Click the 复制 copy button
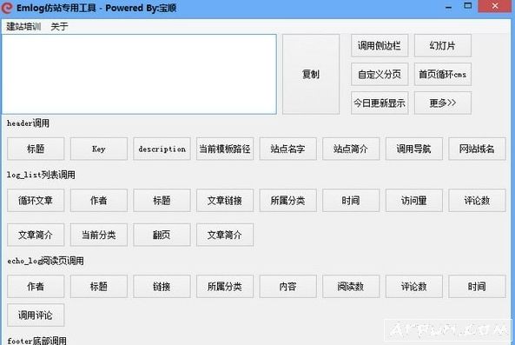515x345 pixels. tap(311, 74)
